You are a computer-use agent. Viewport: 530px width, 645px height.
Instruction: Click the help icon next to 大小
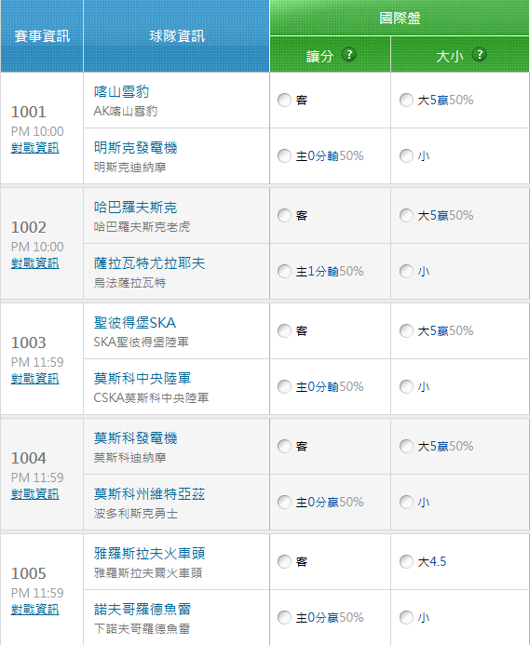[x=480, y=54]
